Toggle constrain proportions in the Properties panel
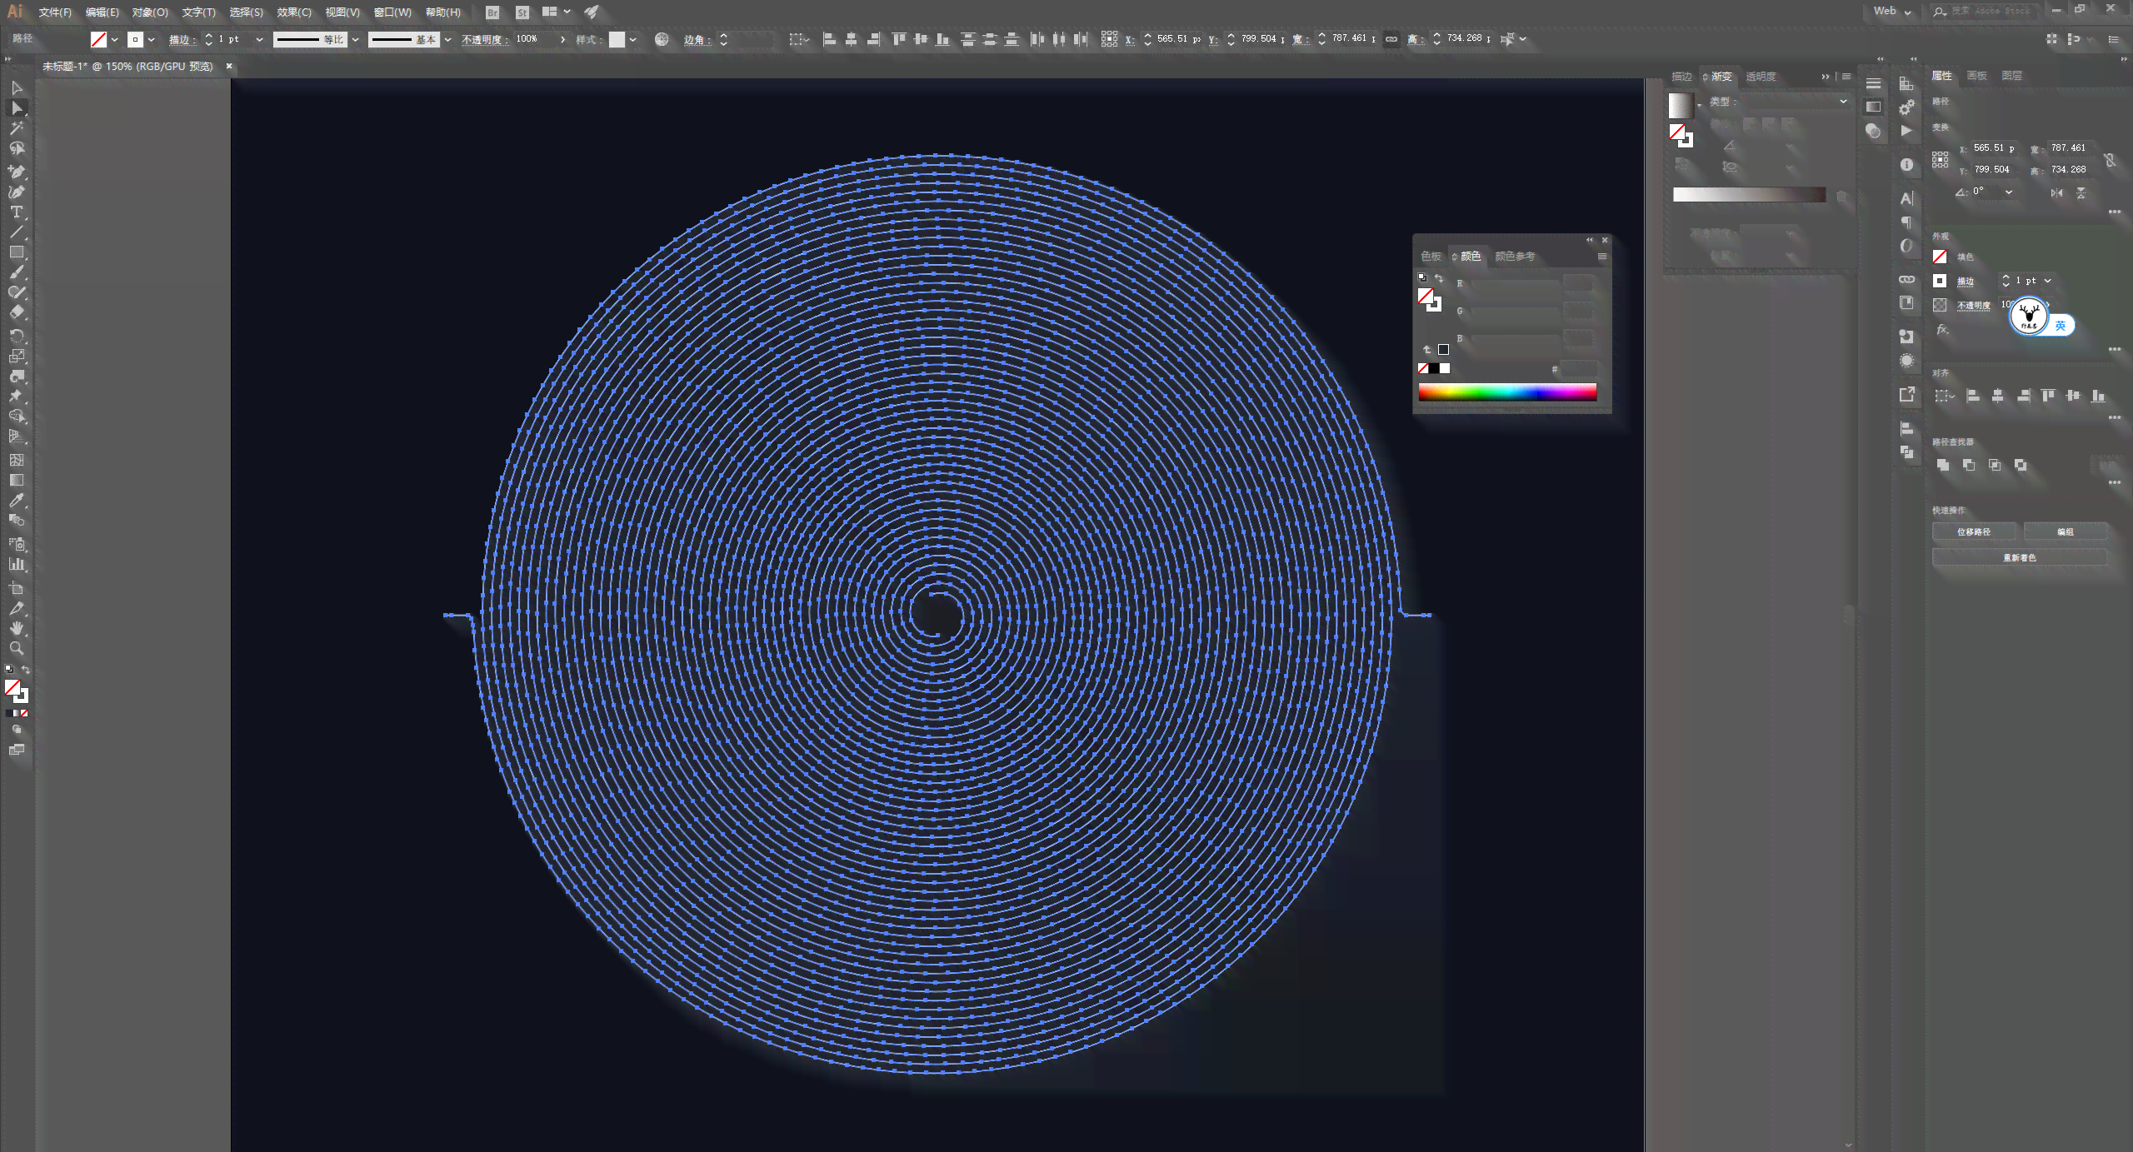Image resolution: width=2133 pixels, height=1152 pixels. (2110, 159)
